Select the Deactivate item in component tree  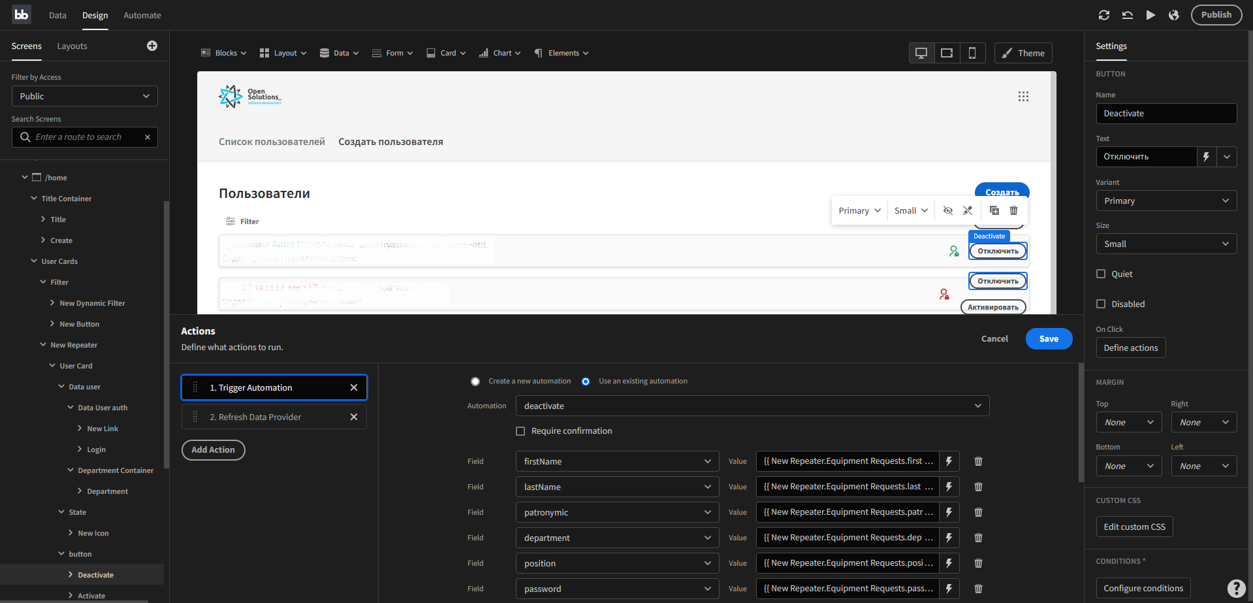coord(95,575)
